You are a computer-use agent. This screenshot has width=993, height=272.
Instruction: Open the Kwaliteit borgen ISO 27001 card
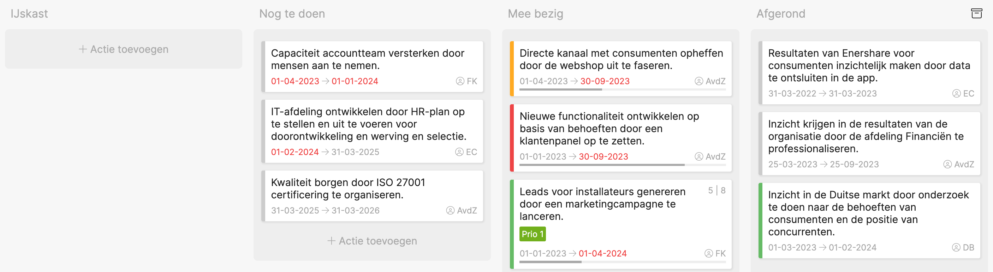coord(372,196)
